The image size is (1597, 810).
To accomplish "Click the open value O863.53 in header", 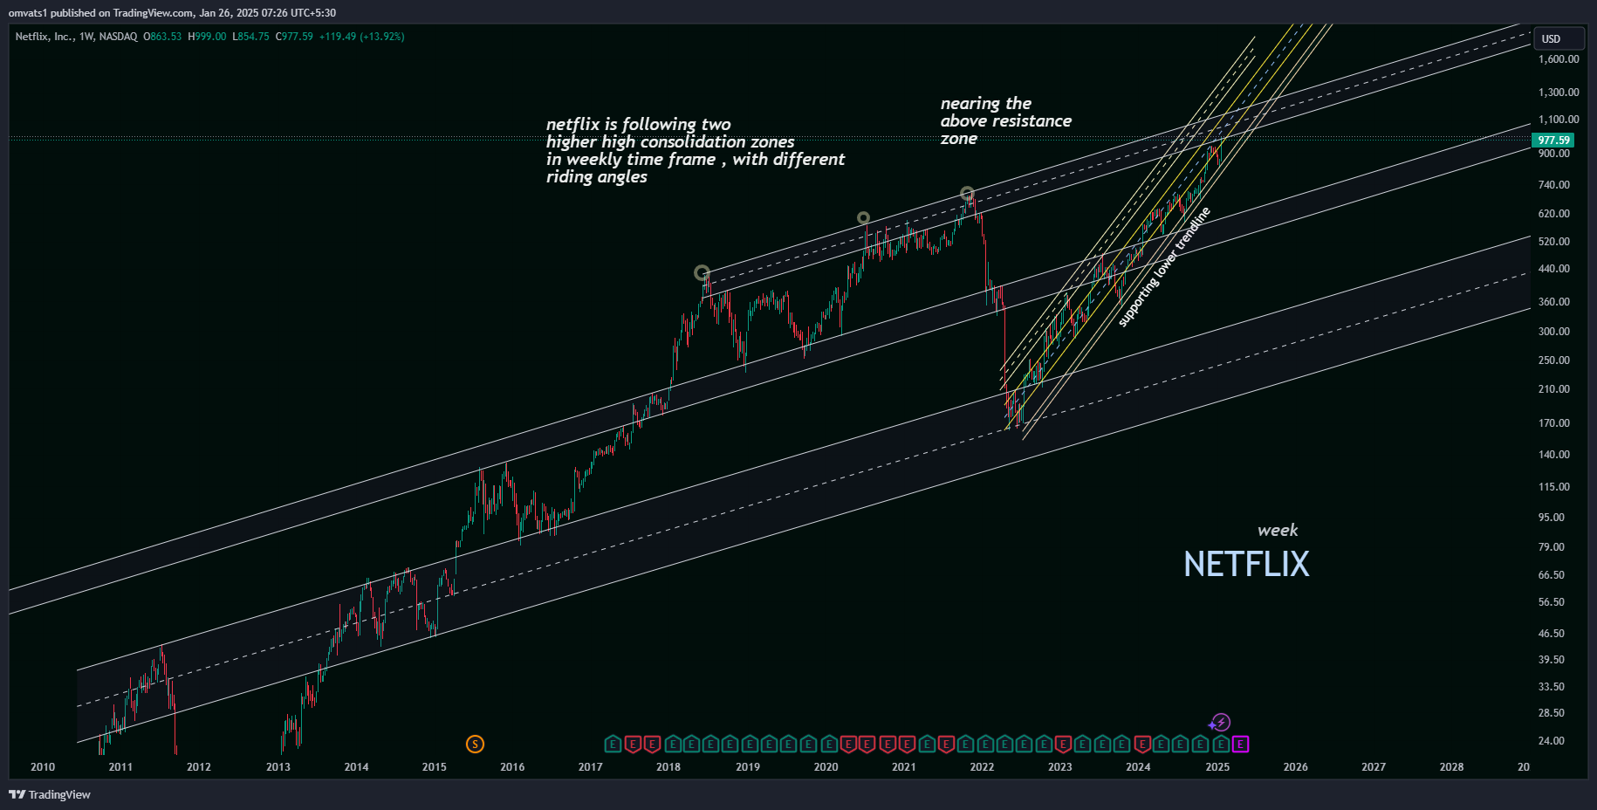I will (162, 37).
